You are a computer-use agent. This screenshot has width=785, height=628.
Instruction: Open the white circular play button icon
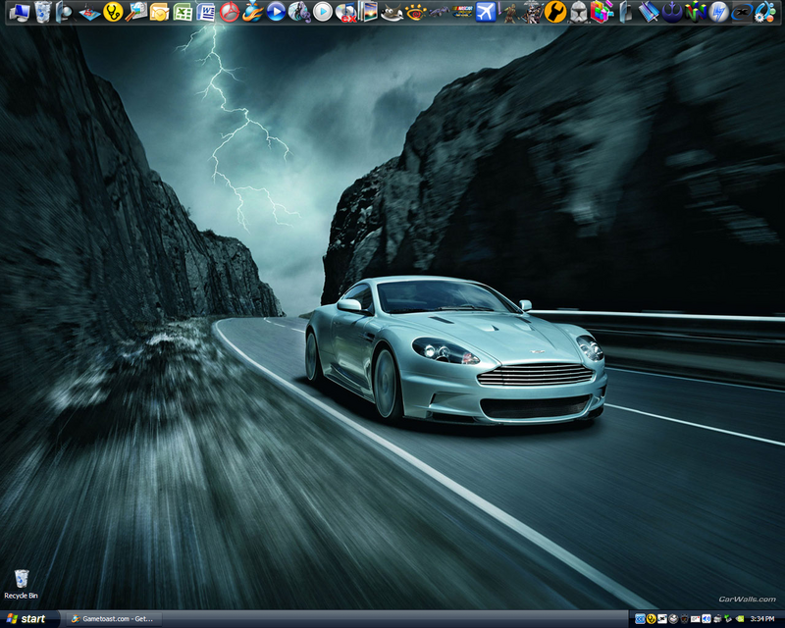pyautogui.click(x=323, y=12)
